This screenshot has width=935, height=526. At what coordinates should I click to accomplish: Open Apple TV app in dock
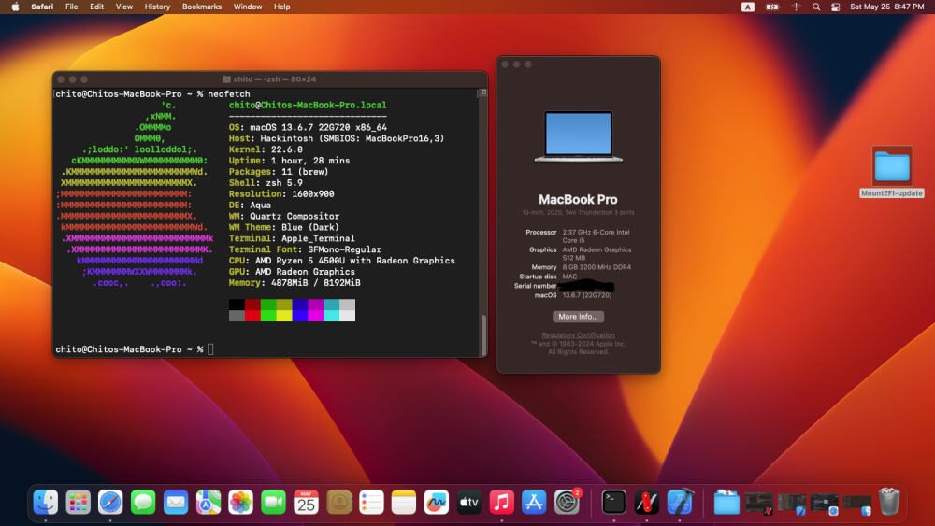pyautogui.click(x=468, y=502)
